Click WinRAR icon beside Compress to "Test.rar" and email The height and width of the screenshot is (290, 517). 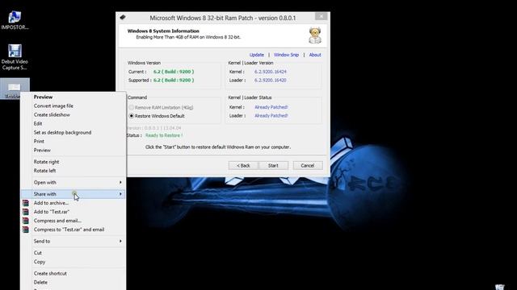point(25,230)
